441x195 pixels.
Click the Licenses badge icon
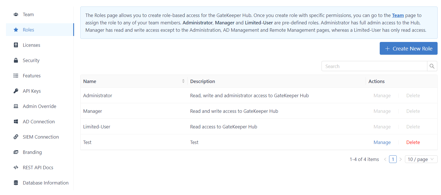[16, 45]
